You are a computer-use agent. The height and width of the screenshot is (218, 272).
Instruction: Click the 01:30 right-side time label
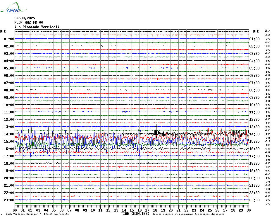(254, 39)
